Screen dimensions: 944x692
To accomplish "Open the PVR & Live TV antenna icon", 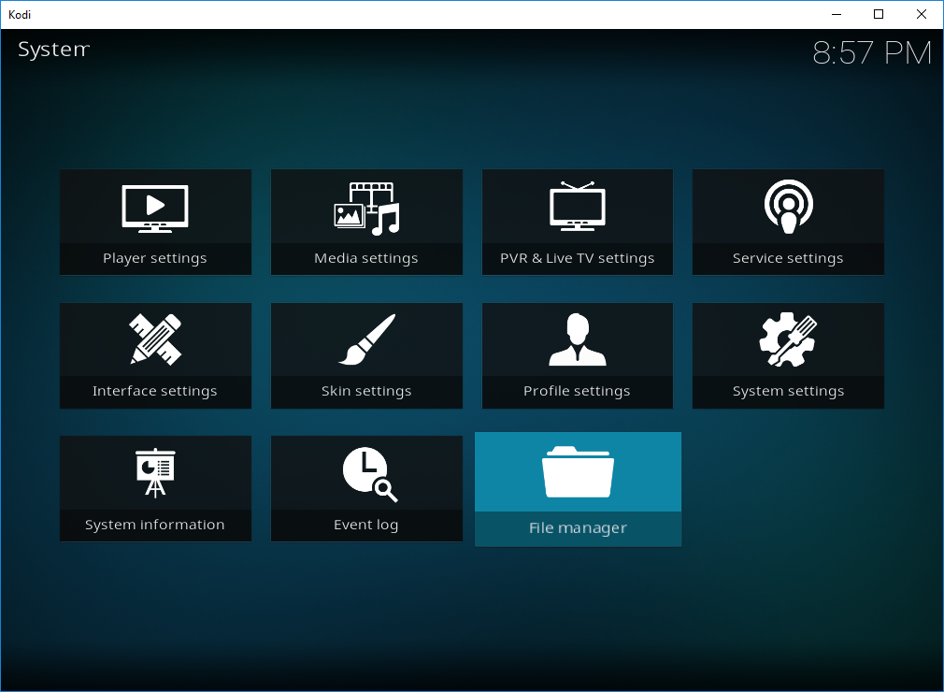I will [578, 207].
